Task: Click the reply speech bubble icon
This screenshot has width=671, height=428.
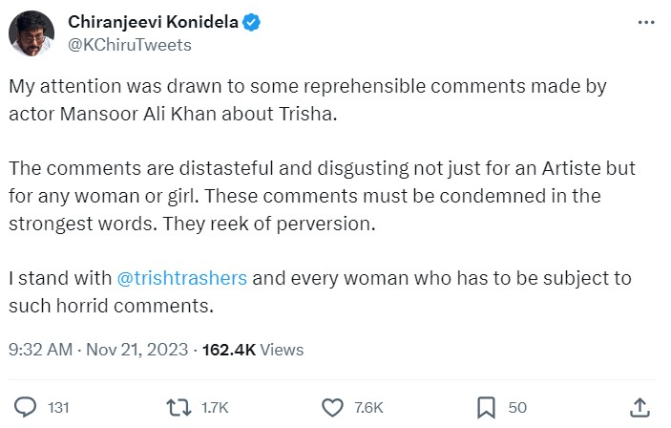Action: 27,407
